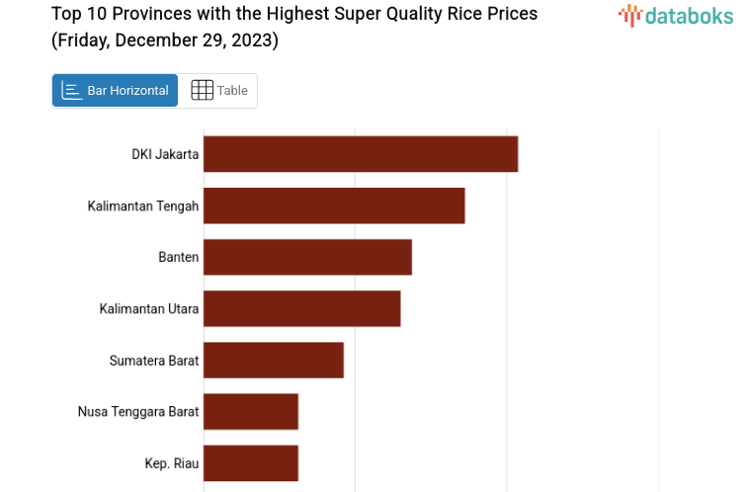
Task: Click the Kep. Riau bar
Action: [x=251, y=462]
